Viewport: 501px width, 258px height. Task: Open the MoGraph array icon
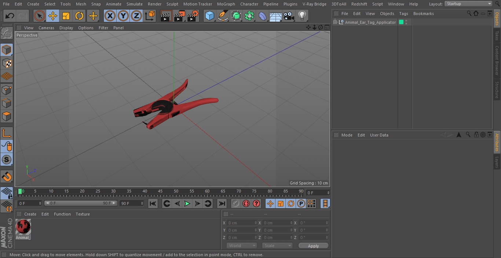249,16
